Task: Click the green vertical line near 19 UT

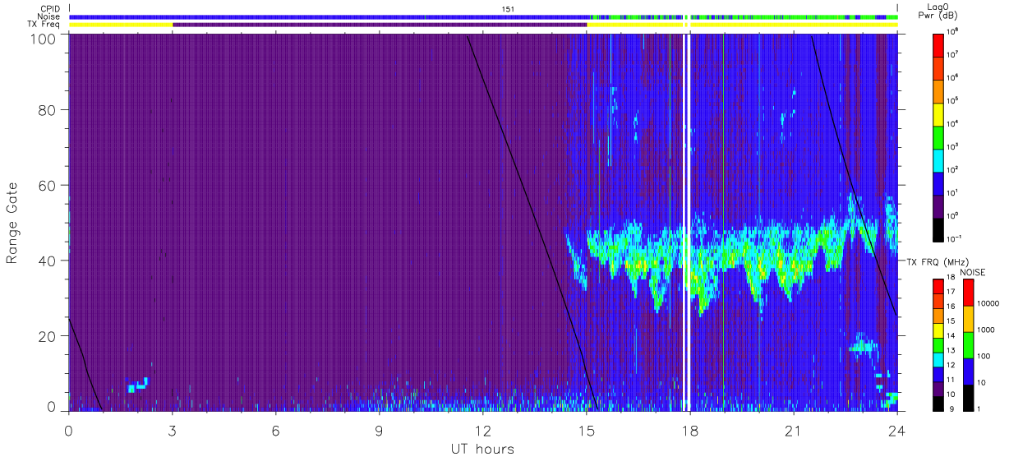Action: (723, 222)
